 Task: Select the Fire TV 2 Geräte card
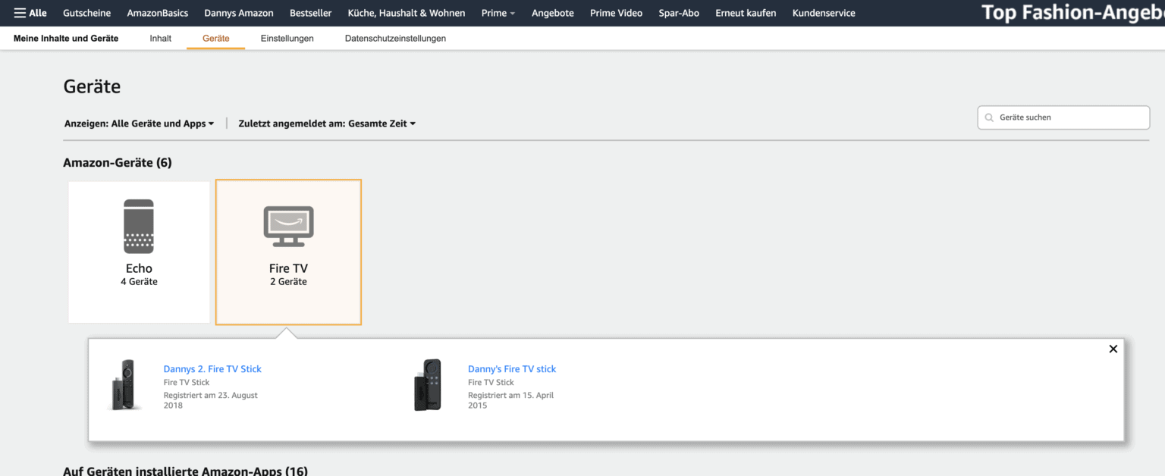(288, 252)
